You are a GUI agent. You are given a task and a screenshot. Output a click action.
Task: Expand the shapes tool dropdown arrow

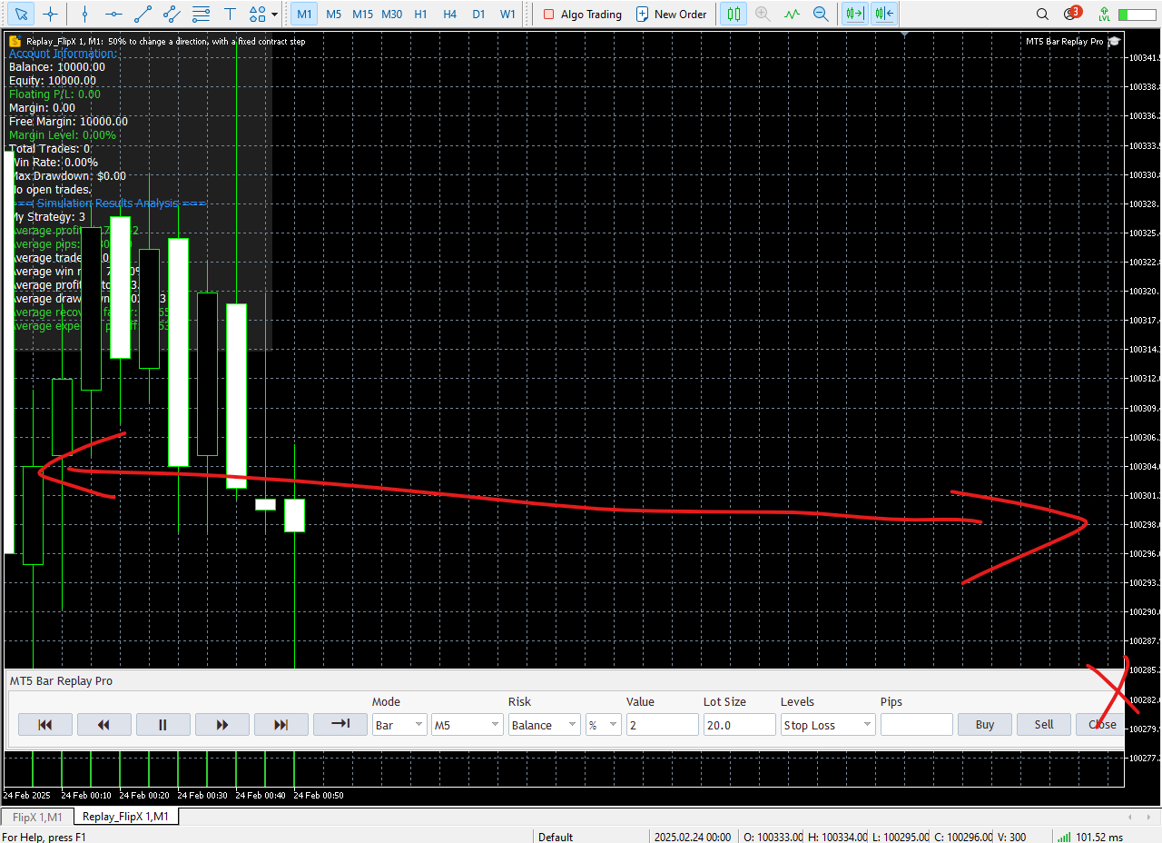[275, 14]
